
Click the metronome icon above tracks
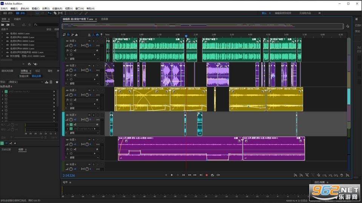[x=89, y=35]
